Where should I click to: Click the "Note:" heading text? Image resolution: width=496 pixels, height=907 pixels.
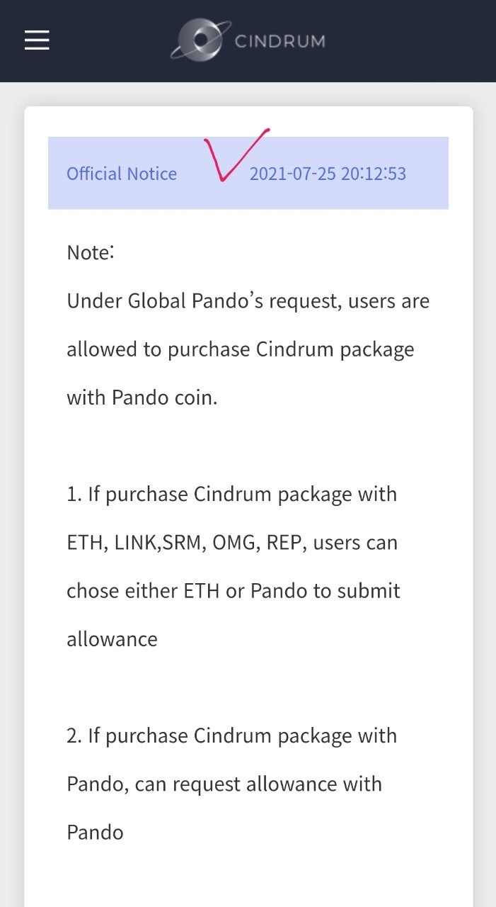pos(91,252)
